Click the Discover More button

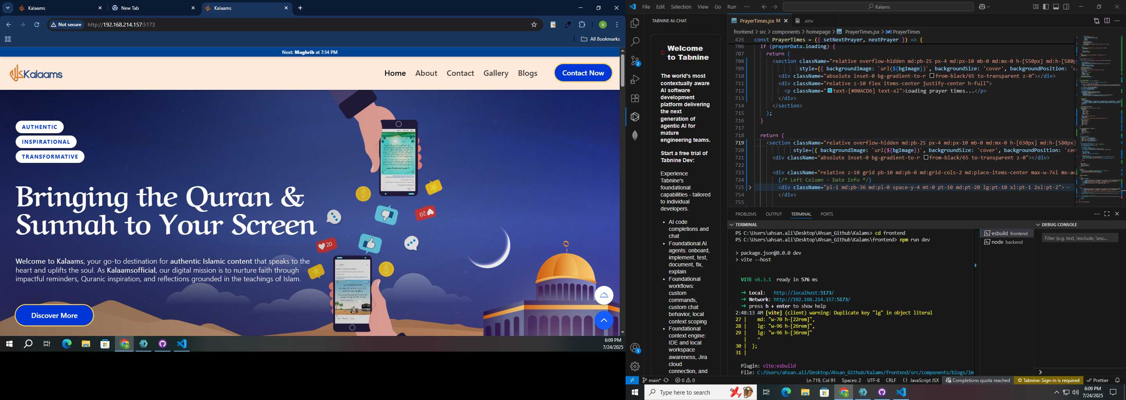[x=54, y=315]
